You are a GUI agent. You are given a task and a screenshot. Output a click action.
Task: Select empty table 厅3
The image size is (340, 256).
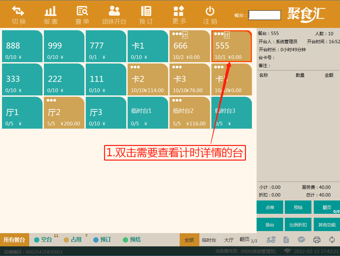[x=106, y=113]
